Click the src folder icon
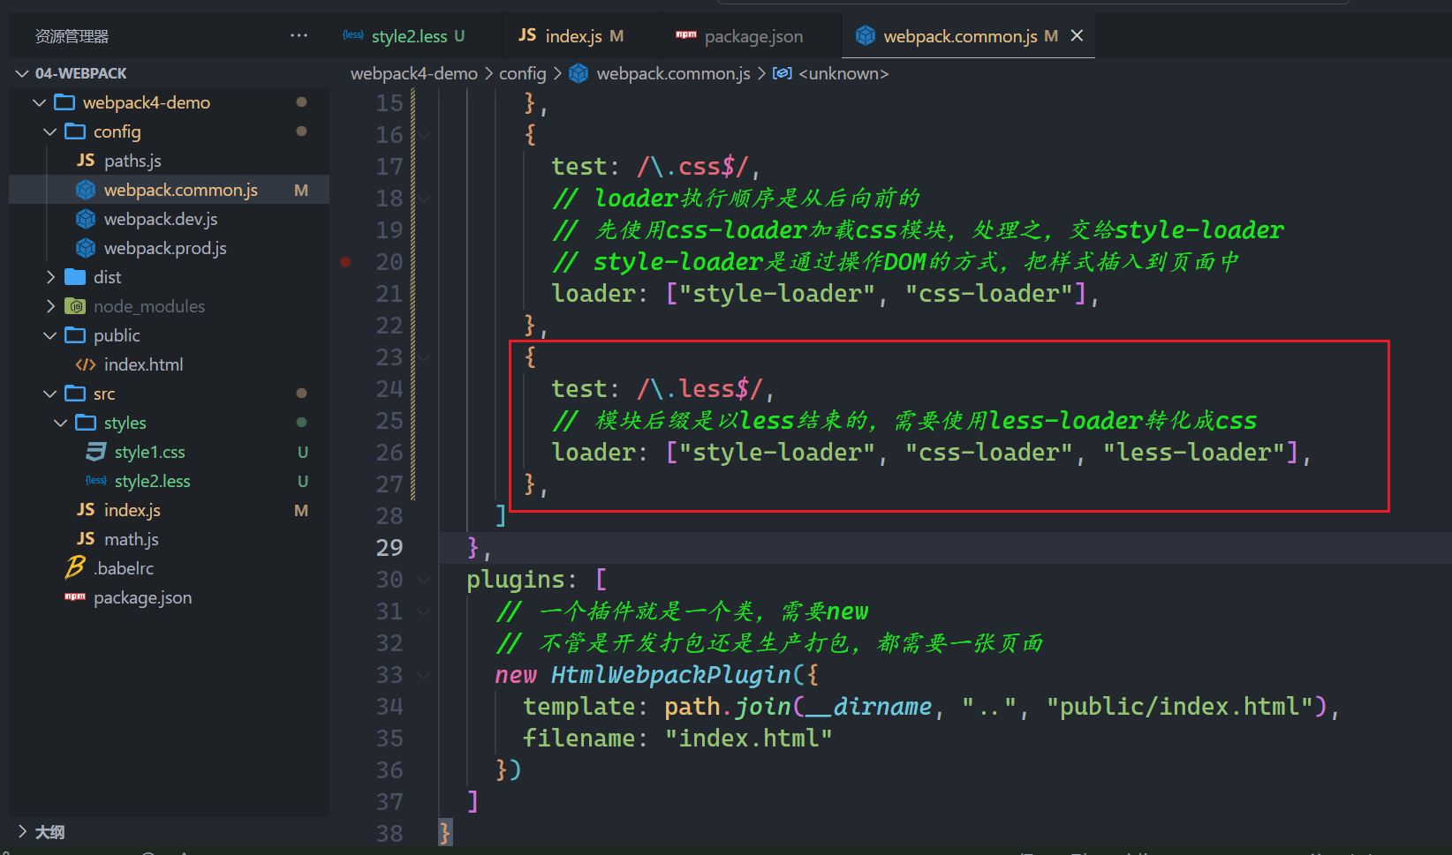The height and width of the screenshot is (855, 1452). point(75,394)
